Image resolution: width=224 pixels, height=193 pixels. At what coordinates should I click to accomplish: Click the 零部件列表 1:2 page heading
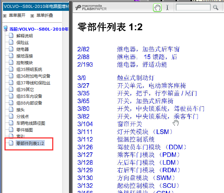(x=110, y=27)
